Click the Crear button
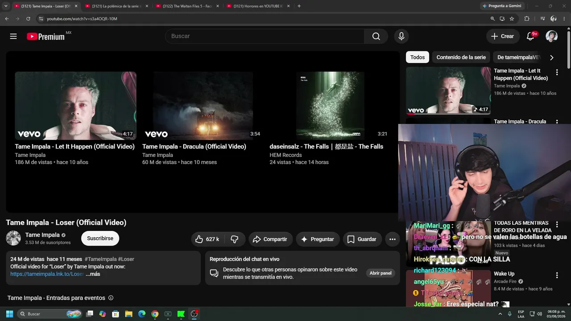 point(503,37)
